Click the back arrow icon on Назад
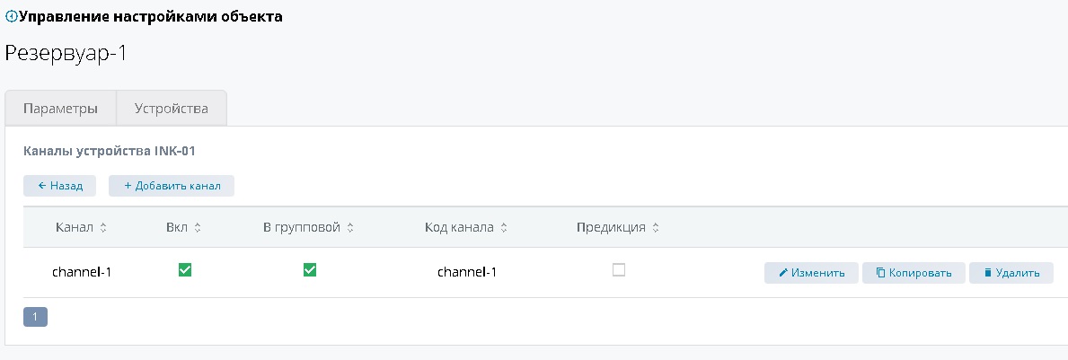The width and height of the screenshot is (1068, 360). pos(41,186)
